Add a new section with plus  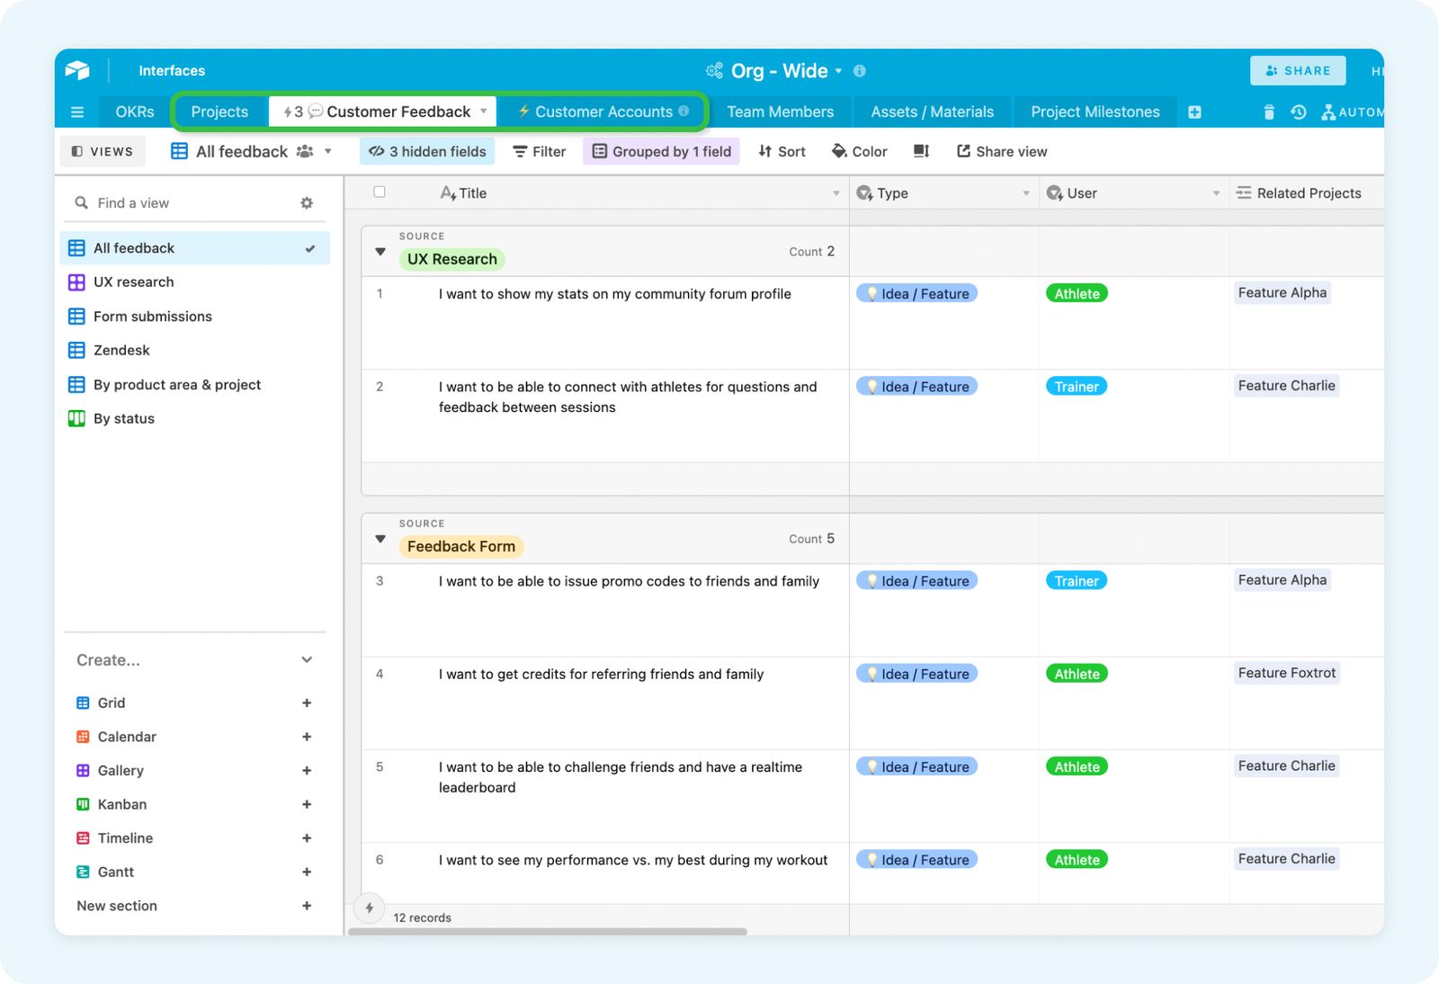tap(307, 906)
